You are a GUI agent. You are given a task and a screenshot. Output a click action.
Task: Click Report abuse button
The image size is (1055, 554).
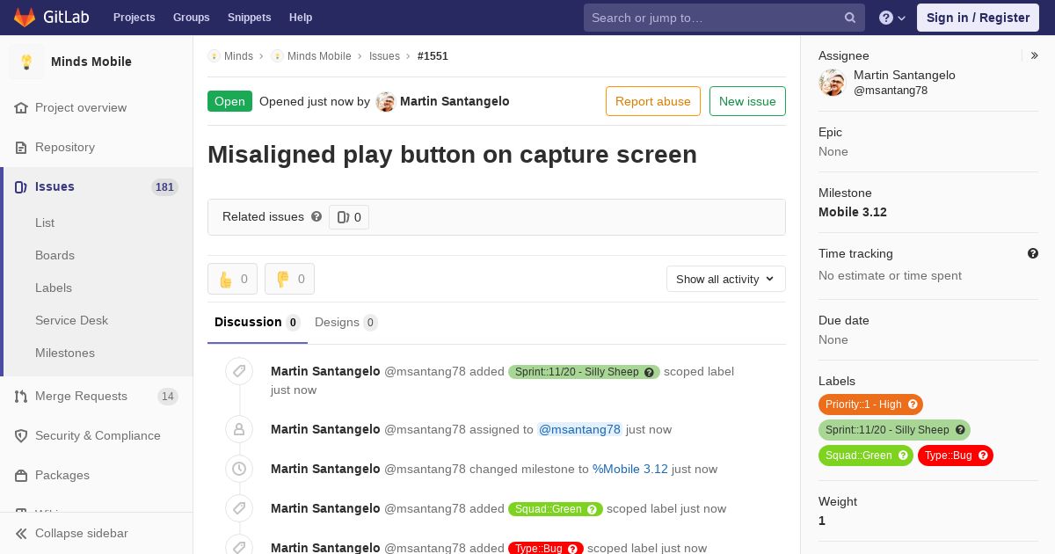(x=653, y=101)
